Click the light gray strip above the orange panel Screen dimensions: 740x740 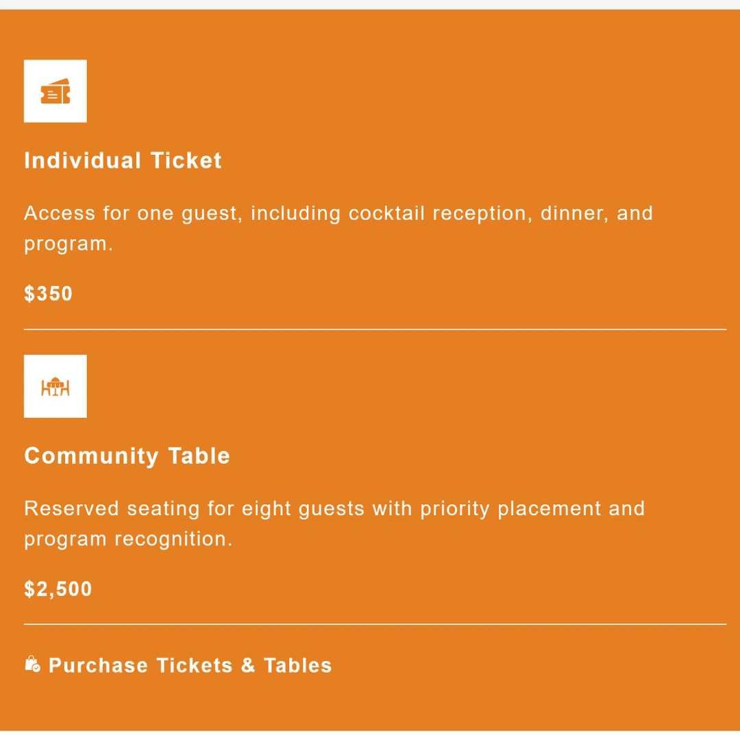(370, 4)
